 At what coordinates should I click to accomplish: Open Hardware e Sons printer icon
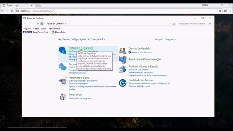tap(63, 80)
